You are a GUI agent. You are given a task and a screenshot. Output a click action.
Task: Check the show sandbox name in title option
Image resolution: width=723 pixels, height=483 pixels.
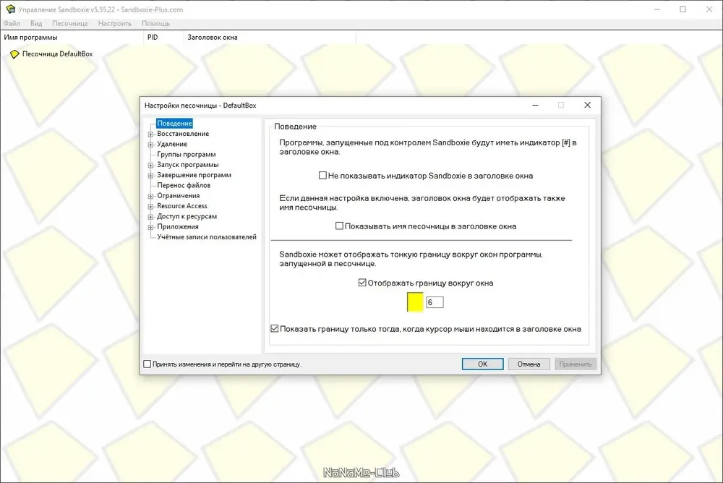339,226
